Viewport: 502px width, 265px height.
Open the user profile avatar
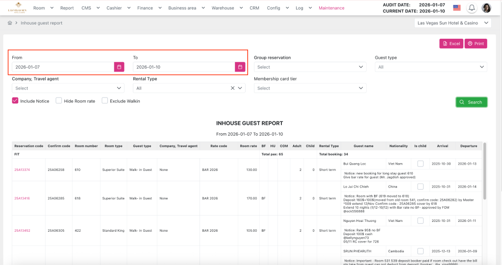pyautogui.click(x=486, y=8)
